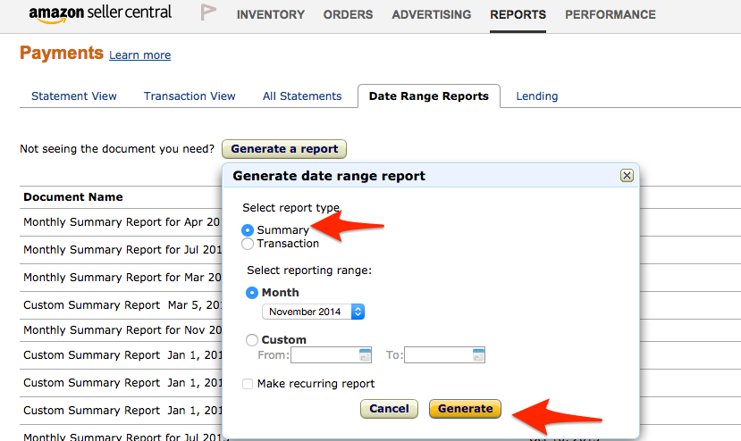Close the Generate date range report dialog

pyautogui.click(x=627, y=176)
